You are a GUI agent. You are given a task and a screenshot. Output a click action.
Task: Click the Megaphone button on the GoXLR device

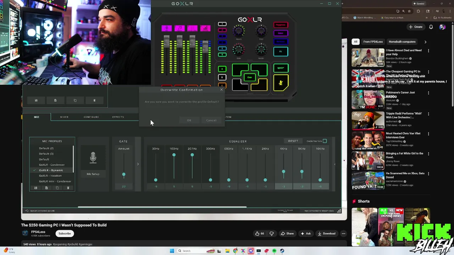281,25
